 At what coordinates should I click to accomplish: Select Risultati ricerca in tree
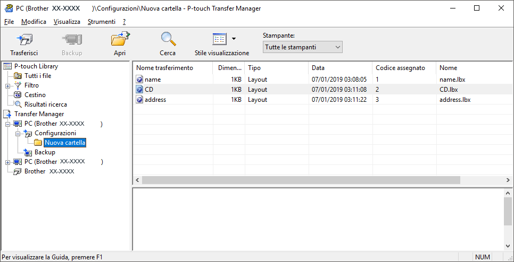coord(46,104)
